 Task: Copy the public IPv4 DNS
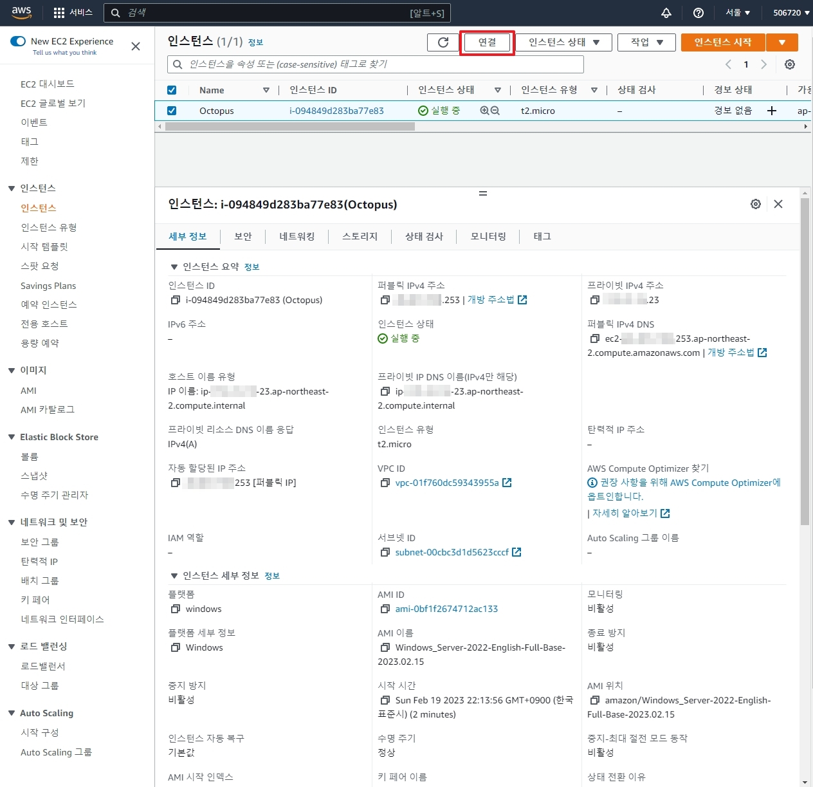[594, 339]
